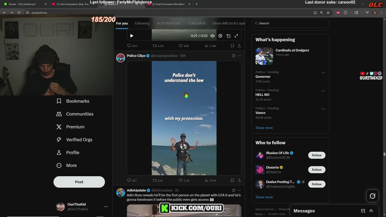Switch to the For you tab
Screen dimensions: 386x217
pyautogui.click(x=122, y=23)
